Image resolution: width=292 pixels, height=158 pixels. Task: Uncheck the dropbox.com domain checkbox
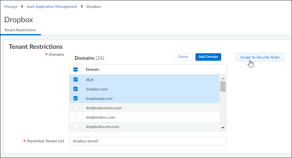(76, 89)
